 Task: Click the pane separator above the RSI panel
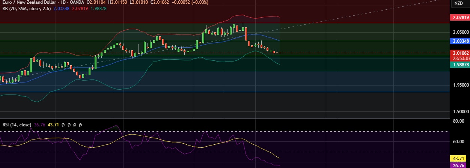tap(225, 119)
